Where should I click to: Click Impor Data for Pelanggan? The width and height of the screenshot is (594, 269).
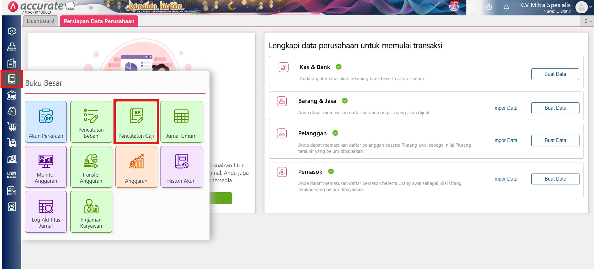click(x=505, y=141)
